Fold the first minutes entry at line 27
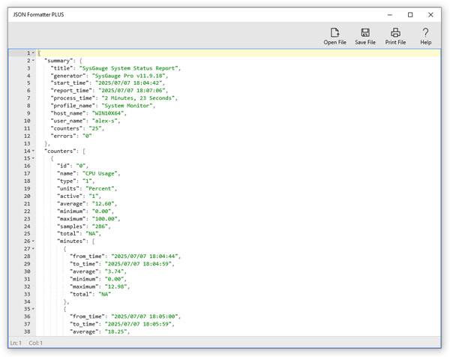This screenshot has height=357, width=450. 33,248
